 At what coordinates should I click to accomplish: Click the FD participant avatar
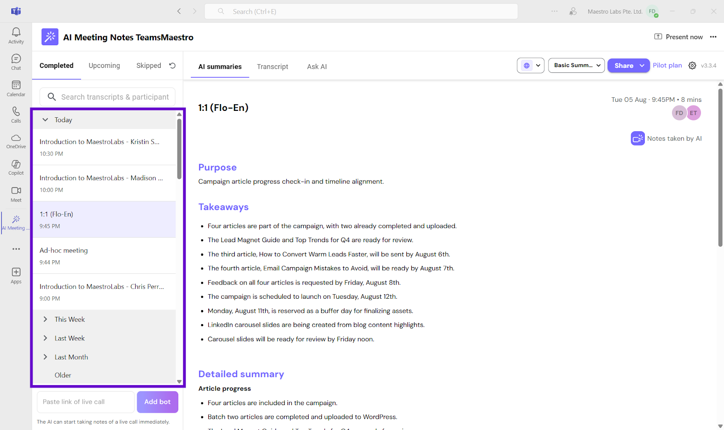click(x=679, y=113)
